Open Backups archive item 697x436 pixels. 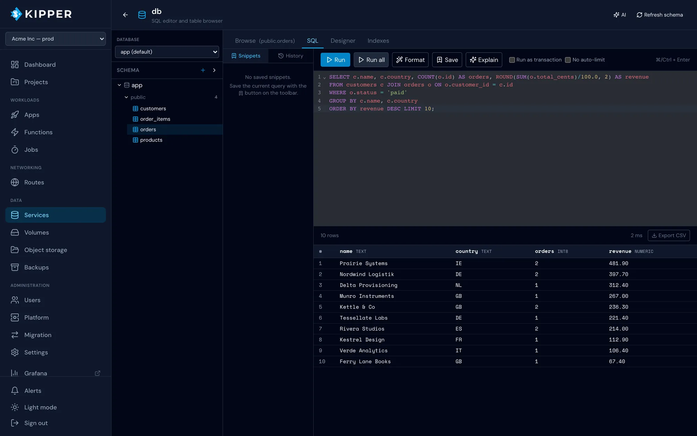[55, 268]
